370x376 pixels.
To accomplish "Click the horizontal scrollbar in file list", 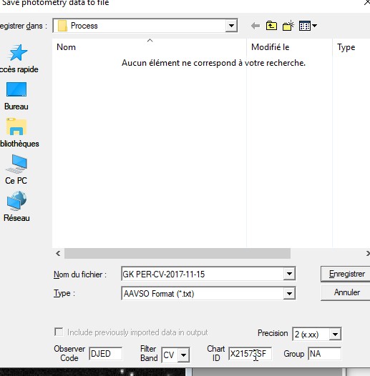I will pyautogui.click(x=177, y=254).
